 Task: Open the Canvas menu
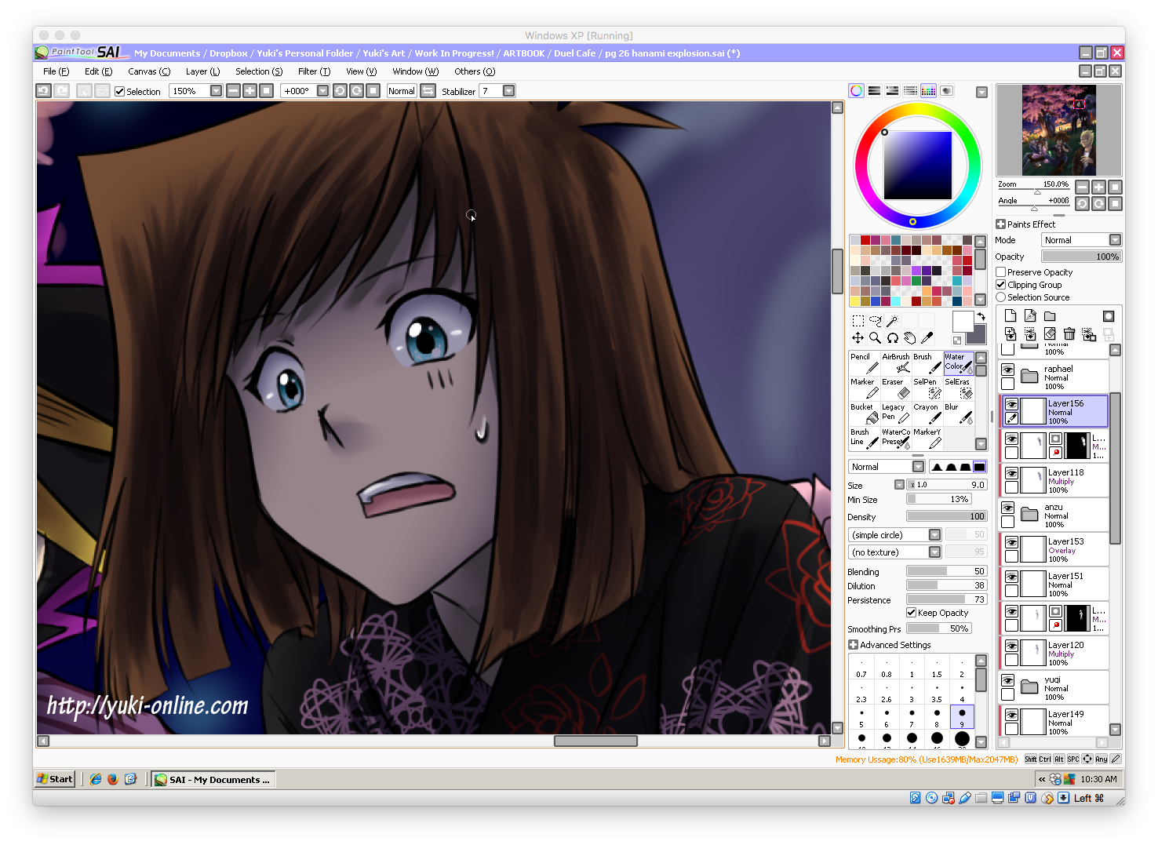tap(149, 71)
